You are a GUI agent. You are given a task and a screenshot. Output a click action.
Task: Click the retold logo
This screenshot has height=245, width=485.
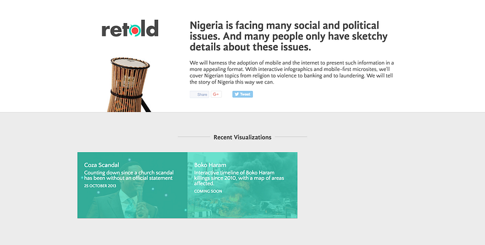tap(130, 29)
